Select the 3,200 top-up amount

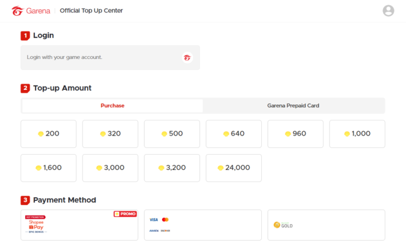pos(172,168)
